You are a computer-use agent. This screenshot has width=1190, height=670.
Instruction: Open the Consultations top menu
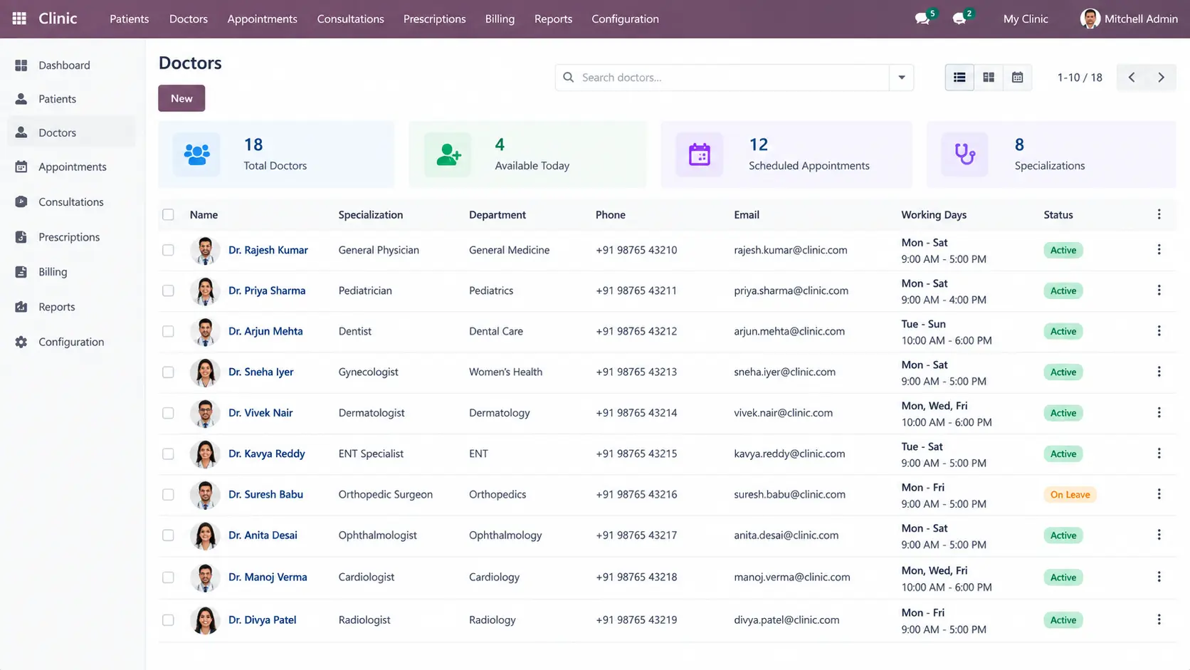350,19
